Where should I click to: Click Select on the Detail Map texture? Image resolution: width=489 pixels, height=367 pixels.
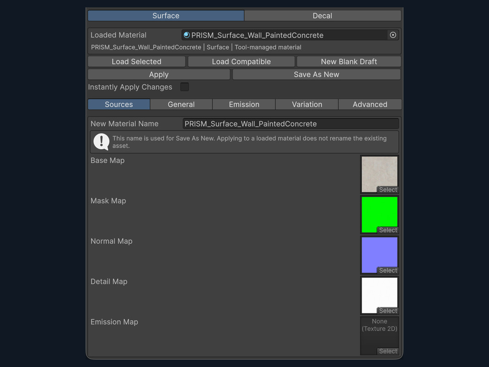point(388,311)
